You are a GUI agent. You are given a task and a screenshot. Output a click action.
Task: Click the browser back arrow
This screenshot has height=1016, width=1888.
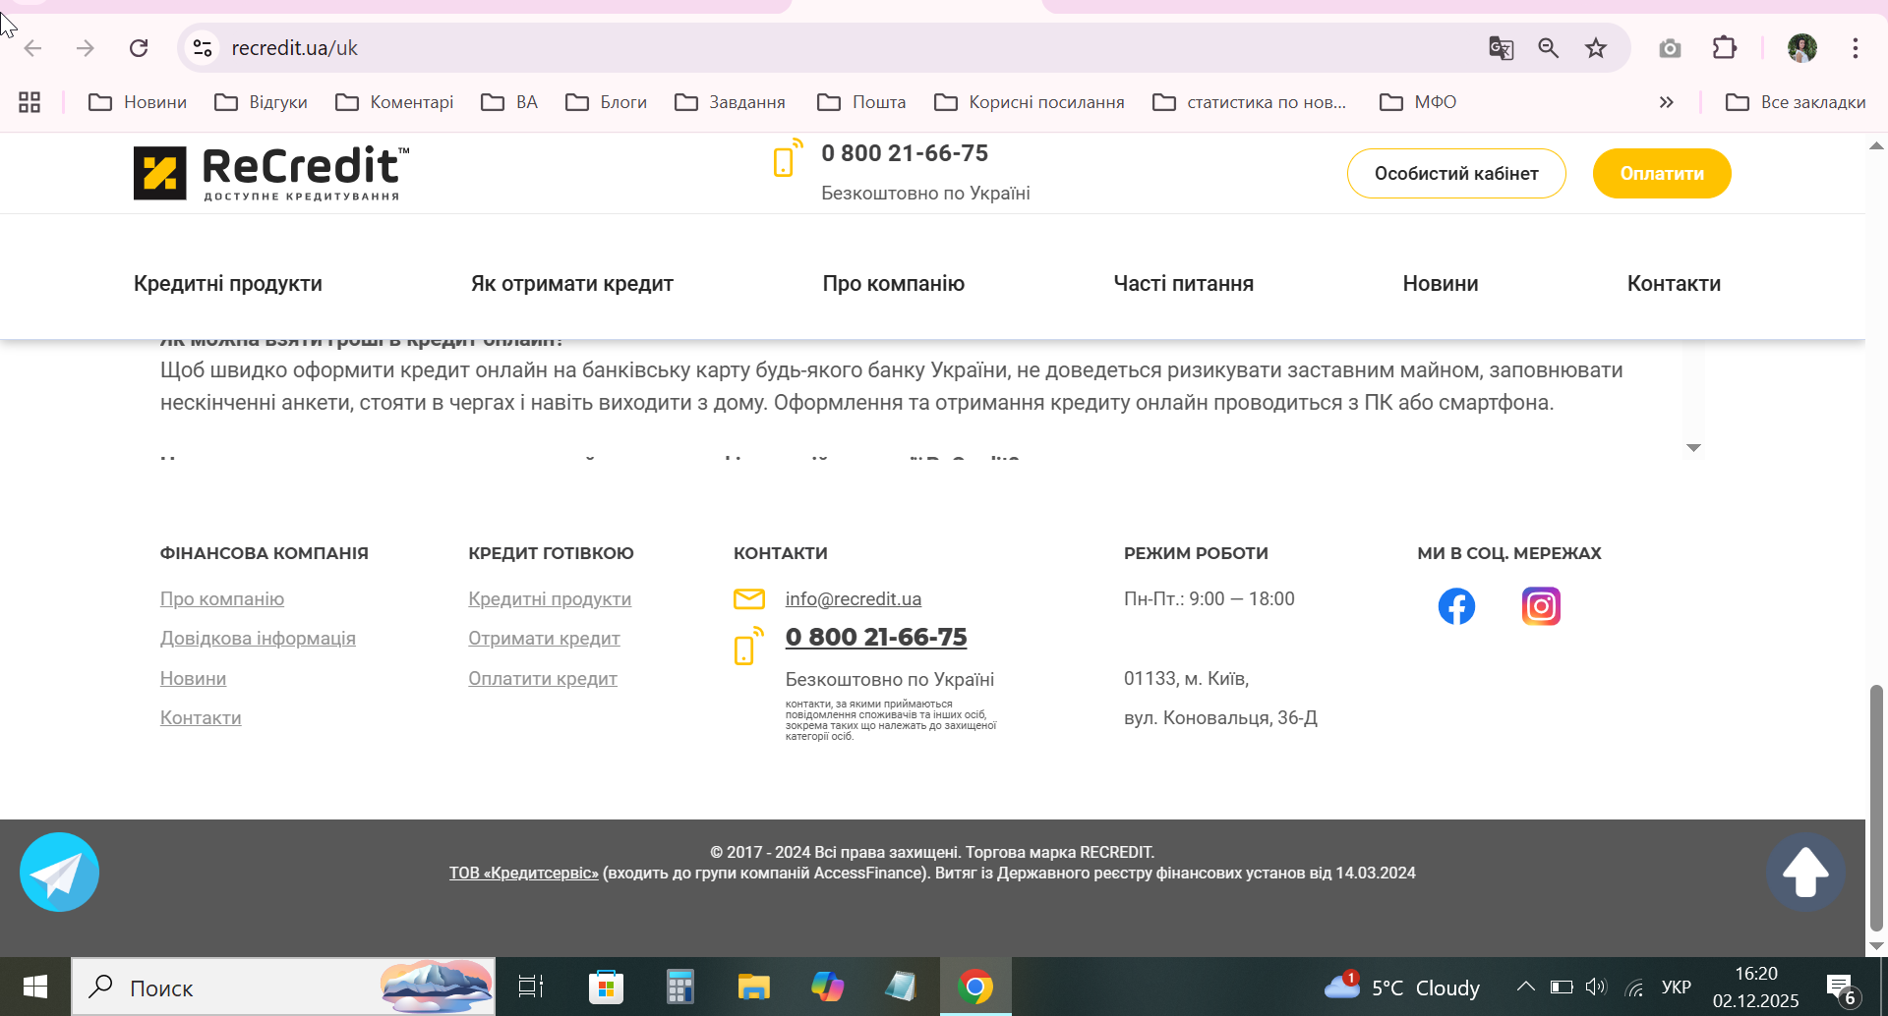point(32,48)
